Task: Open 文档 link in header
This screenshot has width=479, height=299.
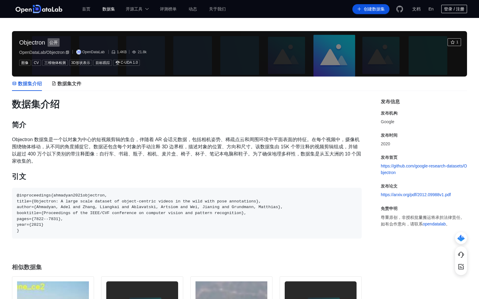Action: 416,9
